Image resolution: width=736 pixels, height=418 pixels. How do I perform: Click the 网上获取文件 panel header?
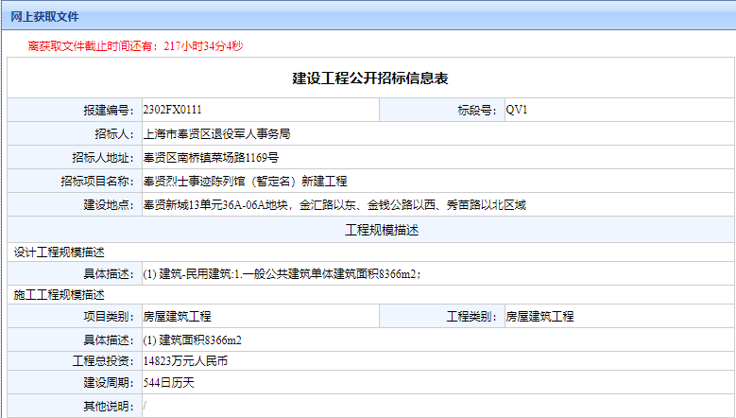click(45, 17)
